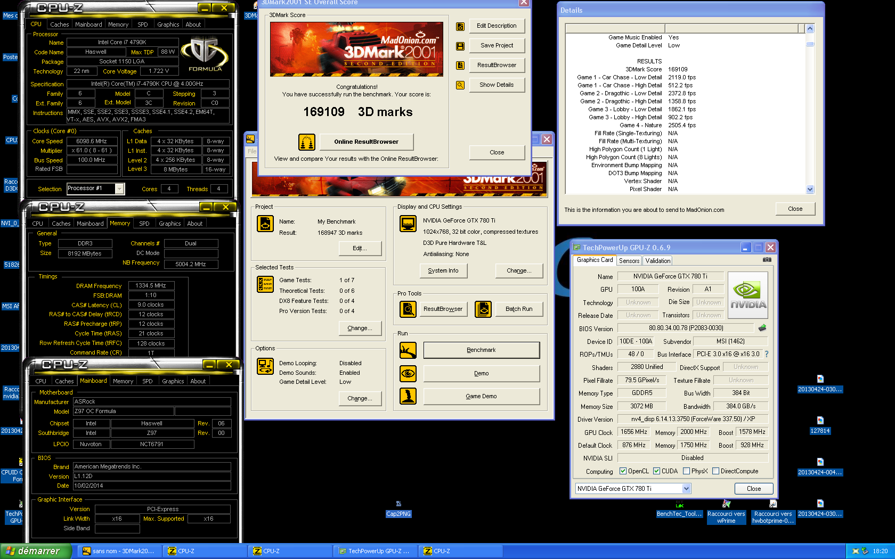Click the Selected Tests checklist icon
This screenshot has height=559, width=895.
pyautogui.click(x=265, y=284)
